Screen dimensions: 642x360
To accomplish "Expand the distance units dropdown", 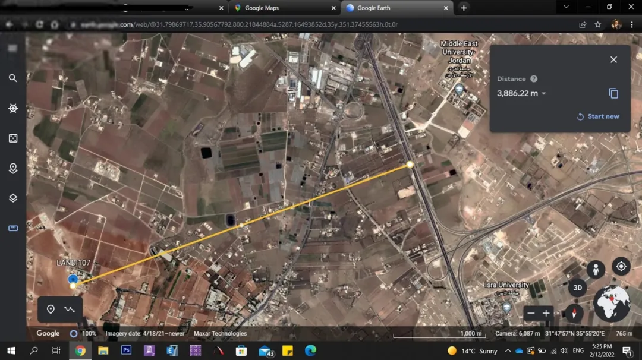I will click(x=544, y=94).
